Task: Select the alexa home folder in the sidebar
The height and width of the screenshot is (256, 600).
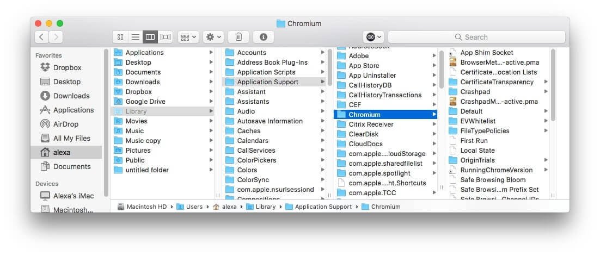Action: (x=67, y=152)
